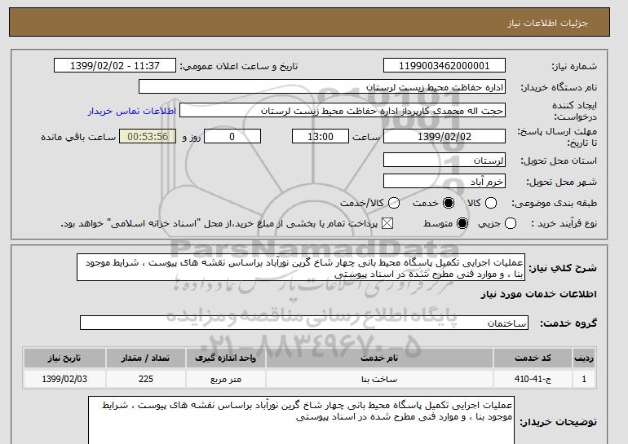Click the جزئیات اطلاعات نیاز header title

pos(547,23)
